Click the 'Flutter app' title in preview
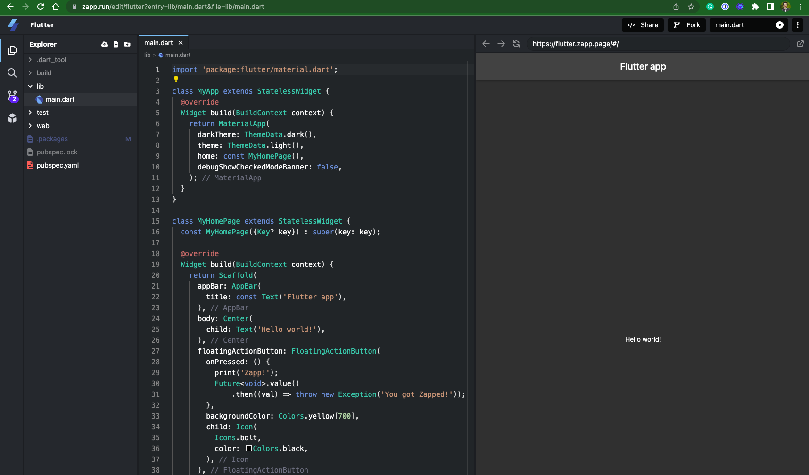The width and height of the screenshot is (809, 475). click(x=643, y=66)
